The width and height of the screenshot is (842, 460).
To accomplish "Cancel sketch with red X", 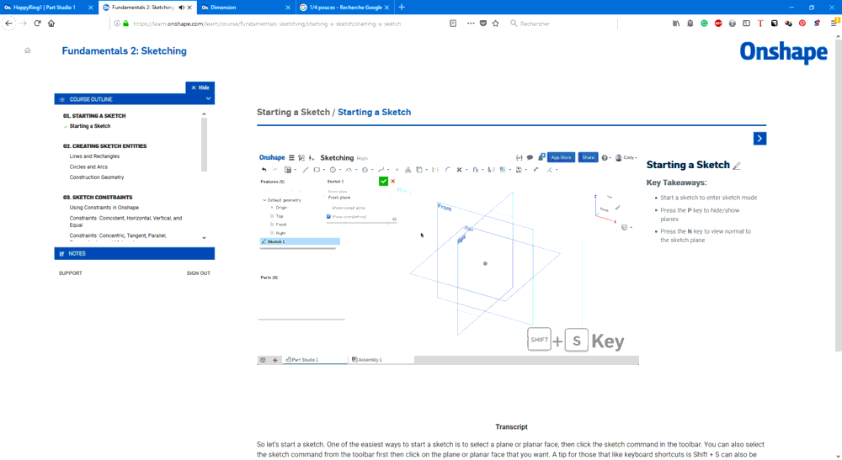I will [393, 181].
